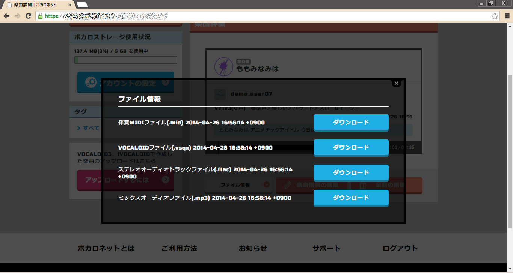Go forward with the browser forward arrow
The image size is (513, 273).
tap(17, 16)
